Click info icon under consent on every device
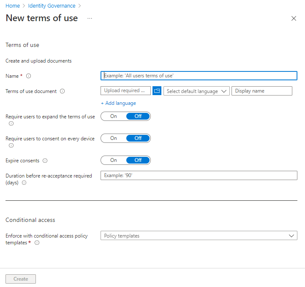Screen dimensions: 305x287 click(11, 145)
